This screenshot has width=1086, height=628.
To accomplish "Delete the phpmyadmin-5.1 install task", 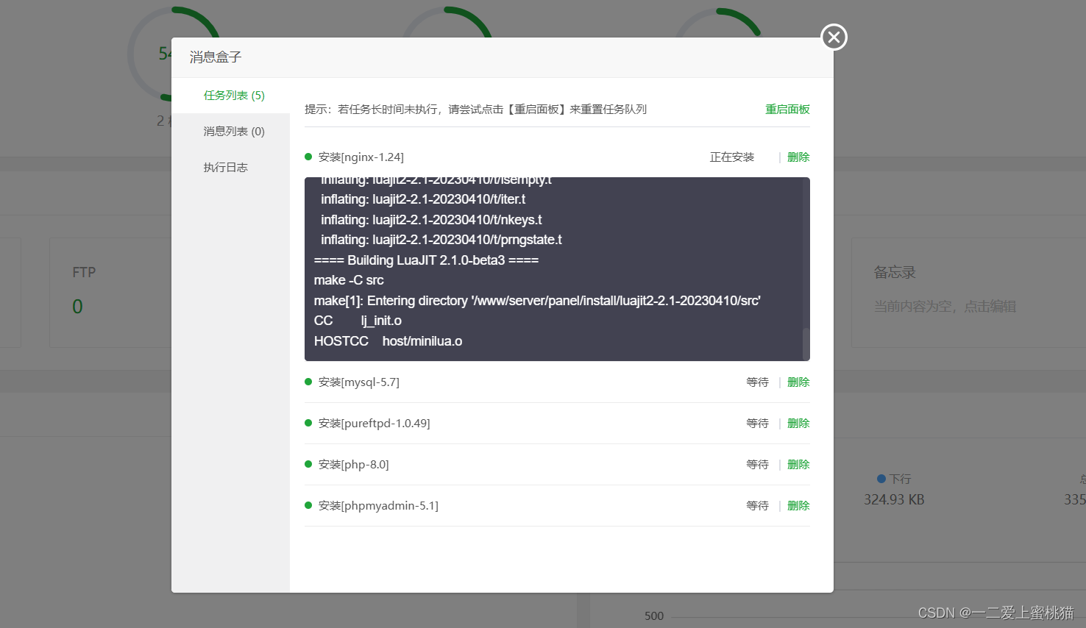I will [x=798, y=506].
